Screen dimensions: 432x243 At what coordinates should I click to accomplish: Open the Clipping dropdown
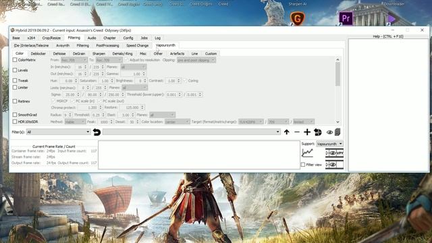196,60
